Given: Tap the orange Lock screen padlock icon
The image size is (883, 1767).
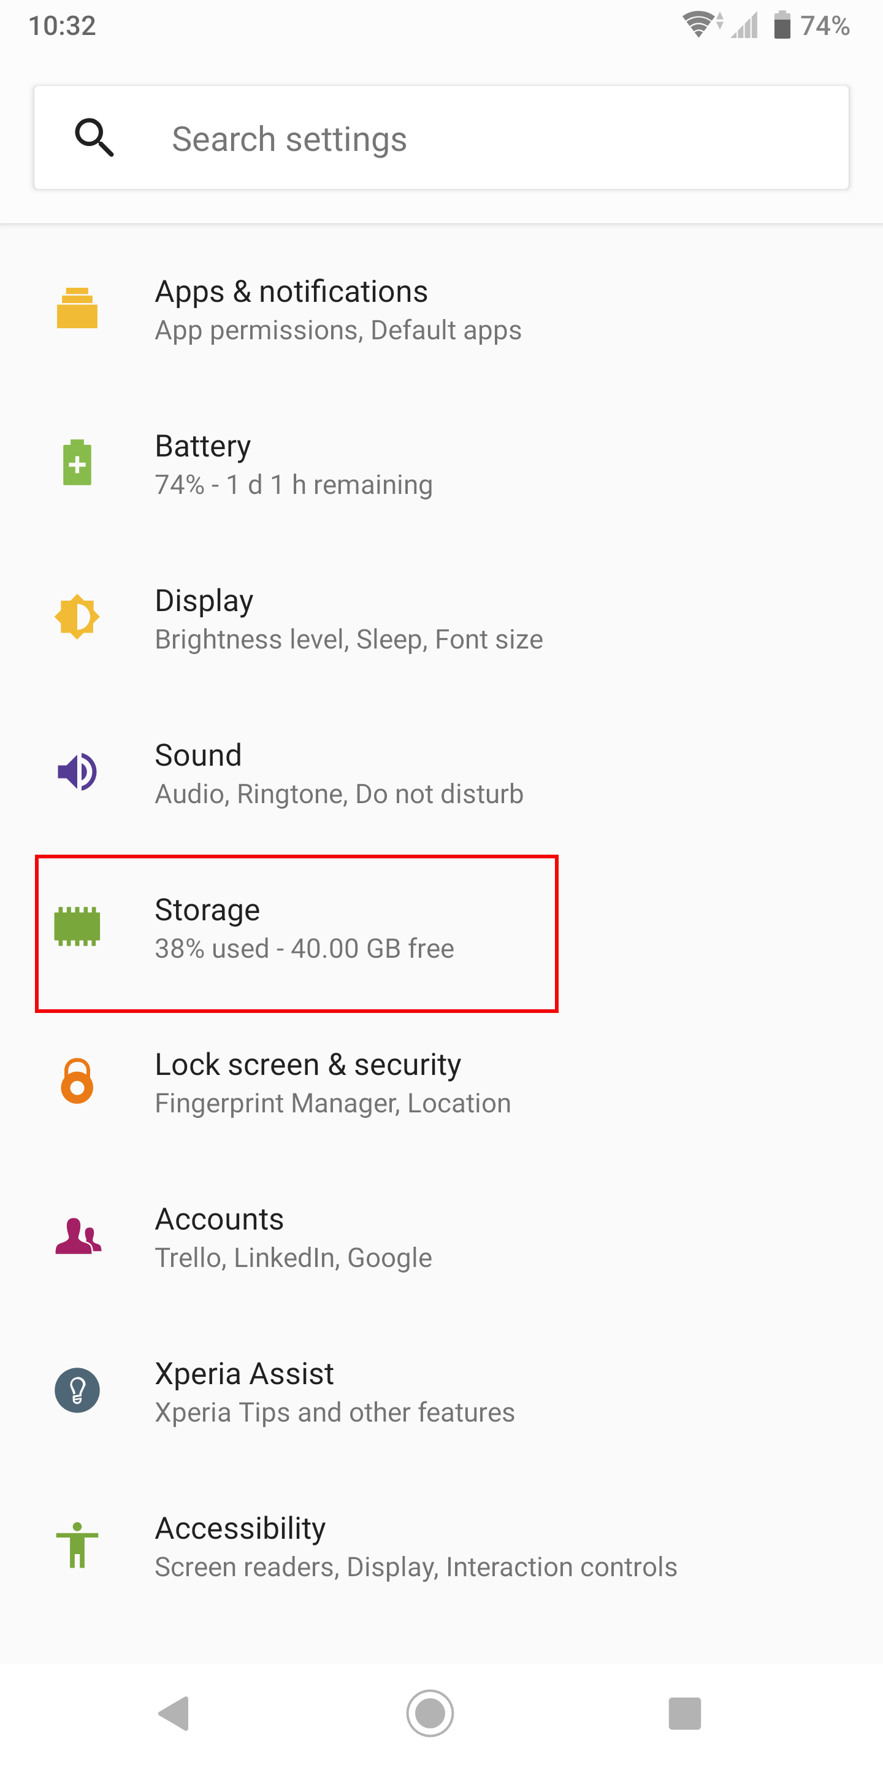Looking at the screenshot, I should tap(77, 1080).
